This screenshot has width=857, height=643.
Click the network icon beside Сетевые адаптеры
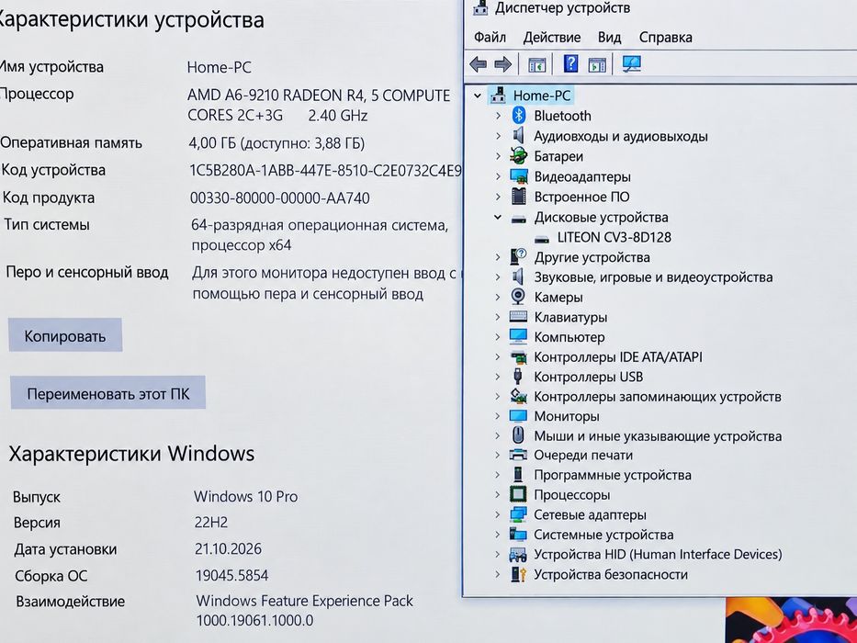[518, 514]
